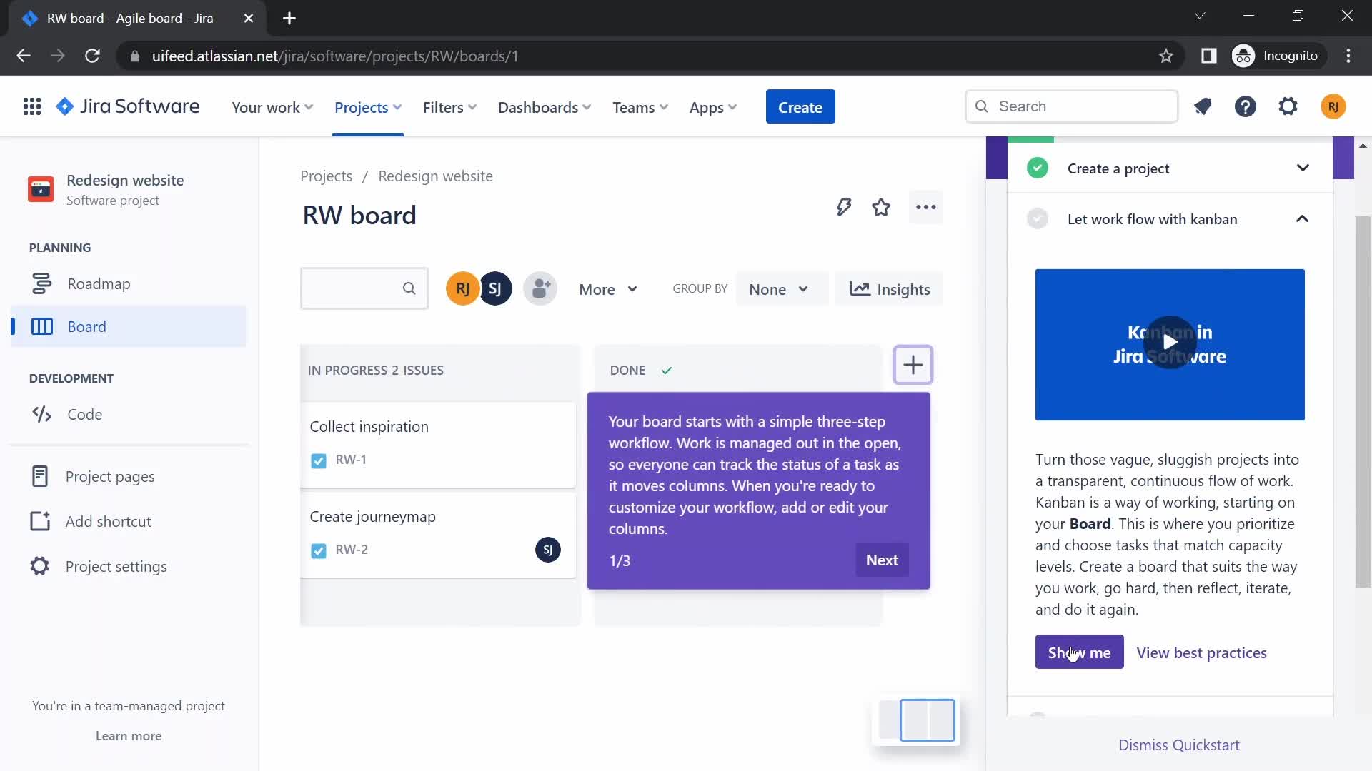This screenshot has height=771, width=1372.
Task: Open browser side panel icon
Action: tap(1208, 56)
